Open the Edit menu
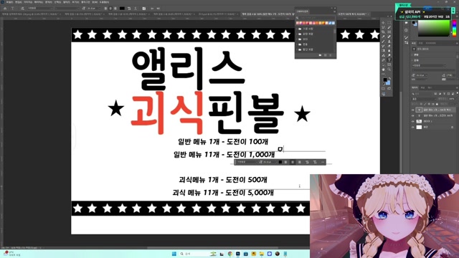Image resolution: width=459 pixels, height=258 pixels. (19, 2)
